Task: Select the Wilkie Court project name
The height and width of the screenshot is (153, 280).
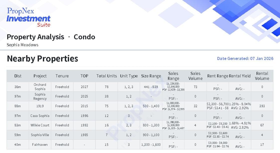Action: pos(40,125)
